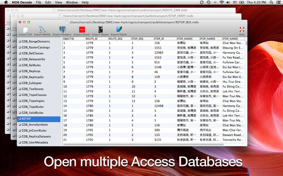
Task: Click the volume speaker icon
Action: (x=228, y=2)
